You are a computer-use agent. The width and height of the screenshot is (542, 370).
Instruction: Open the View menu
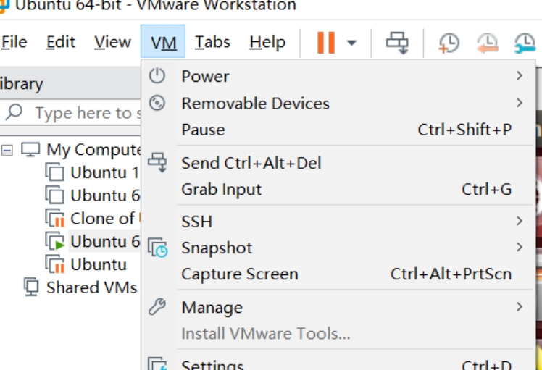[112, 42]
